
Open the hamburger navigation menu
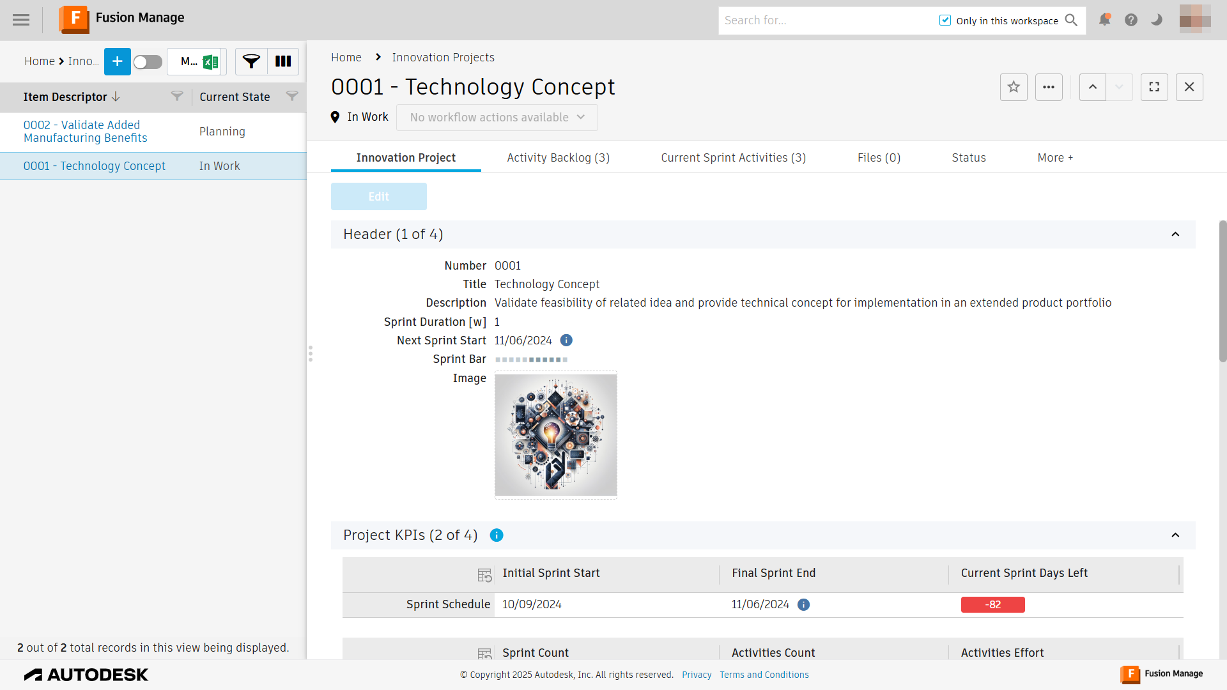click(21, 20)
